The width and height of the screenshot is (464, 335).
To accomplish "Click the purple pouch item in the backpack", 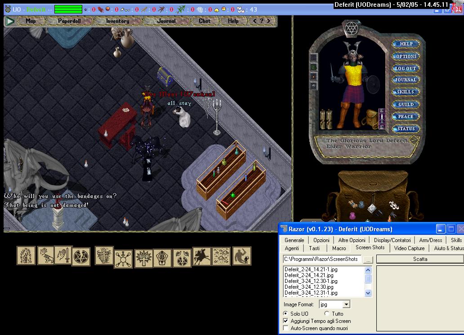I will 352,216.
